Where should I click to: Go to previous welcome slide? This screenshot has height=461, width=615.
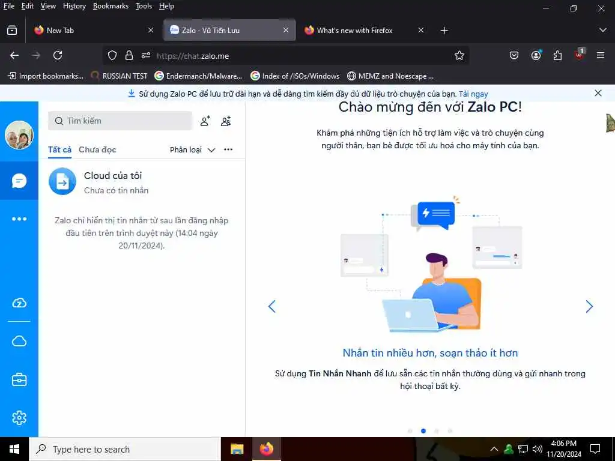272,306
